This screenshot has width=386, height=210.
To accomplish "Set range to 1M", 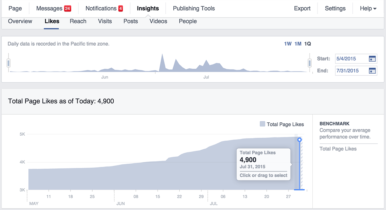I will tap(298, 44).
